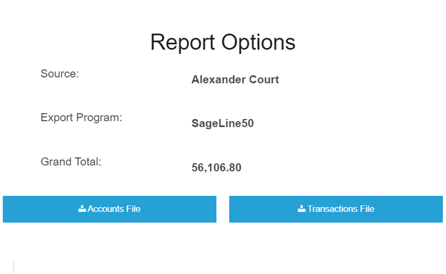Select the 'Report Options' page title
The height and width of the screenshot is (274, 446).
pyautogui.click(x=223, y=42)
